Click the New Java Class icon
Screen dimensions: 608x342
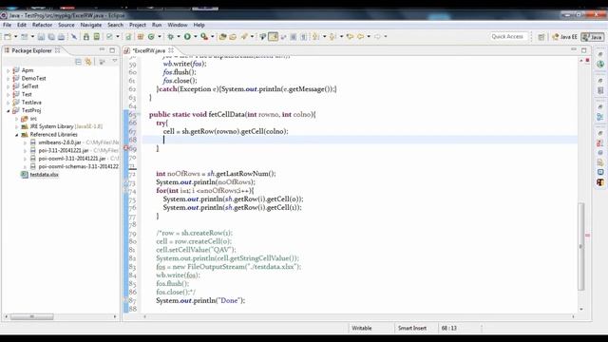pos(151,36)
